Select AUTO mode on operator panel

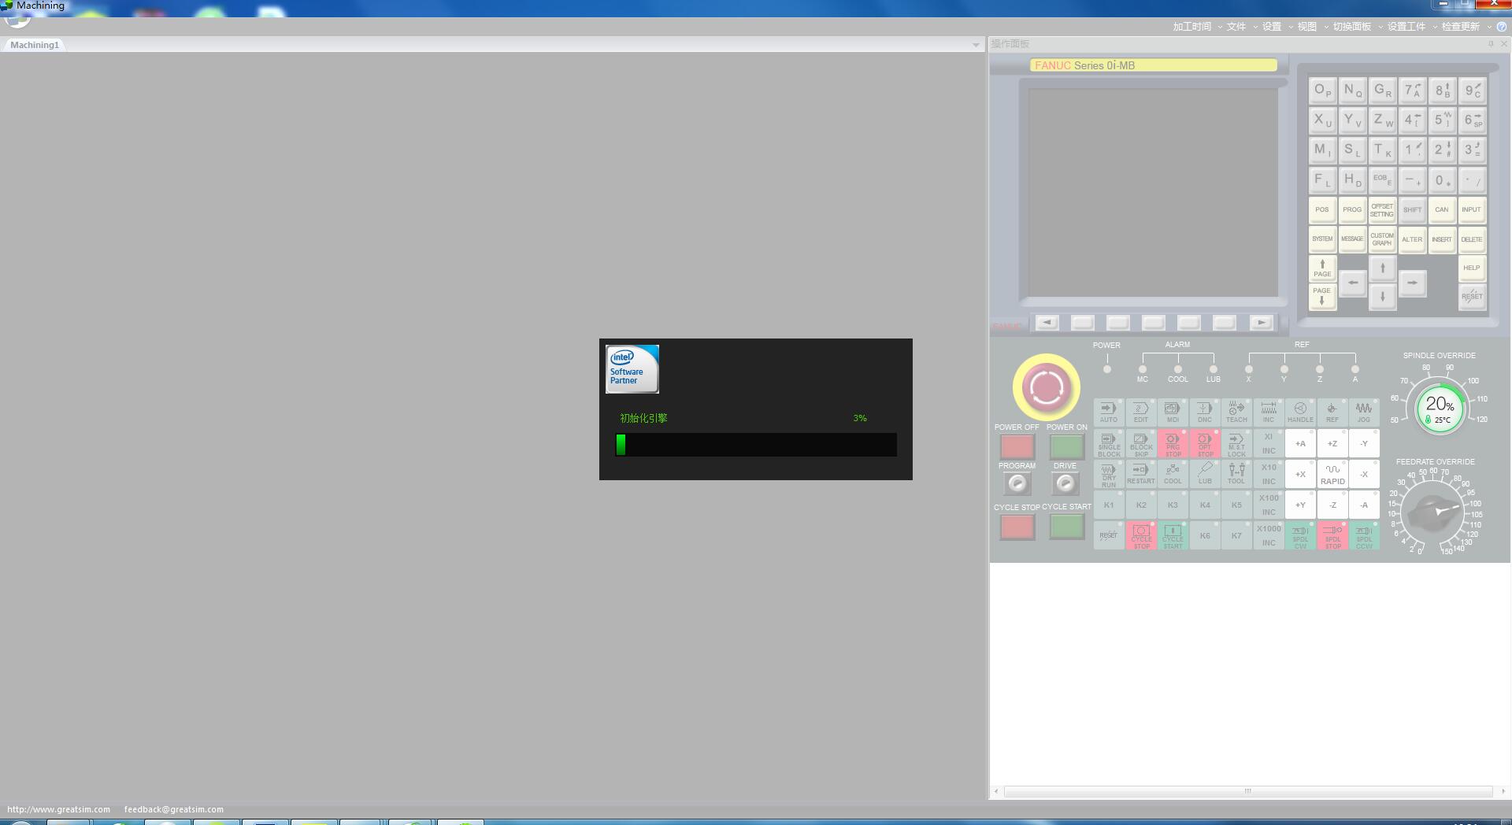1108,412
